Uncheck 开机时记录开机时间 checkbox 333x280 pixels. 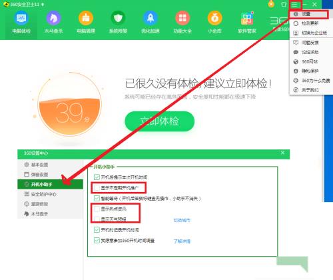(97, 229)
